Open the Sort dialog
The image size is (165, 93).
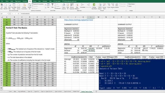pos(48,6)
